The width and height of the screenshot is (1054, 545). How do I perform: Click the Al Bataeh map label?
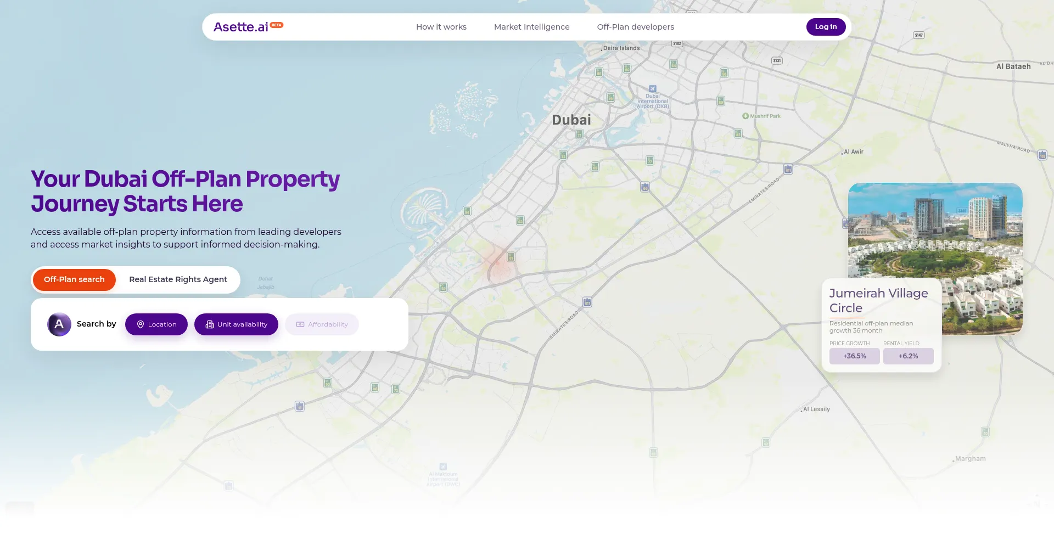[1013, 66]
